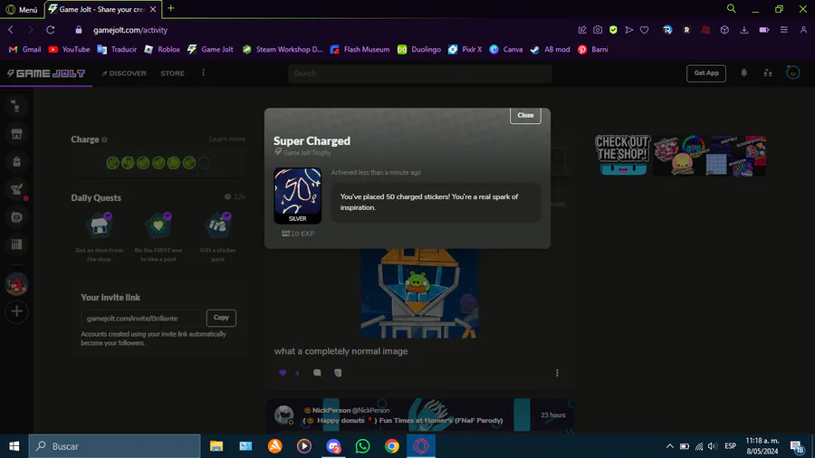The width and height of the screenshot is (815, 458).
Task: Open the friends list icon
Action: [x=768, y=73]
